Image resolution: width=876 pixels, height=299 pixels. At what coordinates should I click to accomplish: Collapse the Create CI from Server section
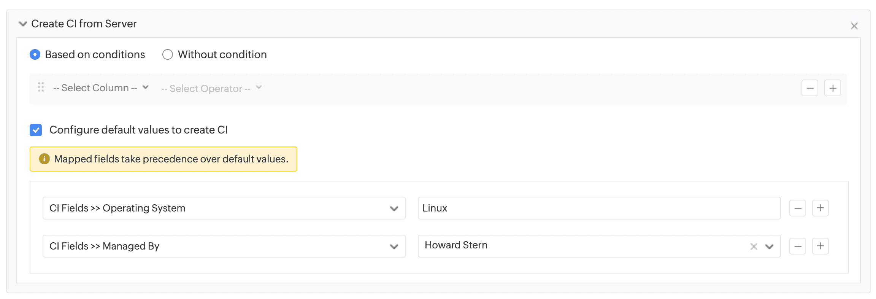click(23, 24)
